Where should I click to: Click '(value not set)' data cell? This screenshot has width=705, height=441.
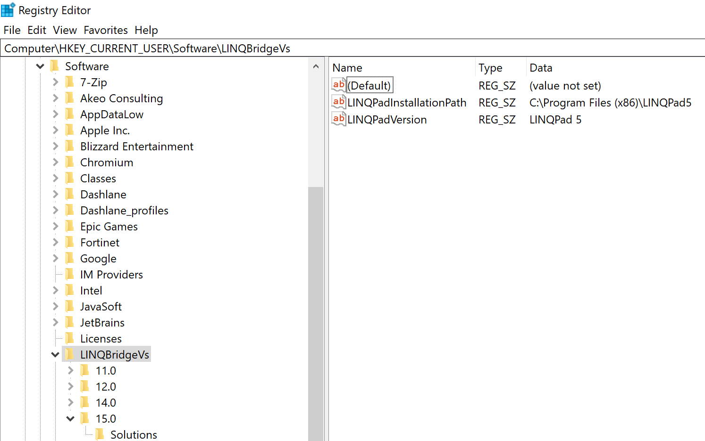pos(565,85)
